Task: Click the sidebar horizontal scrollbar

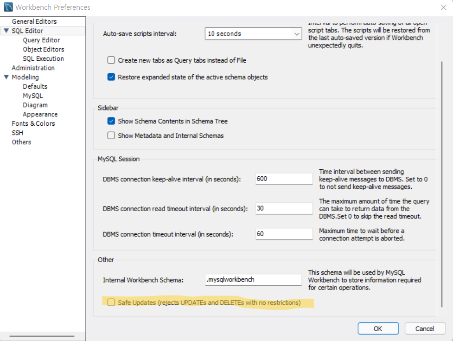Action: pos(42,336)
